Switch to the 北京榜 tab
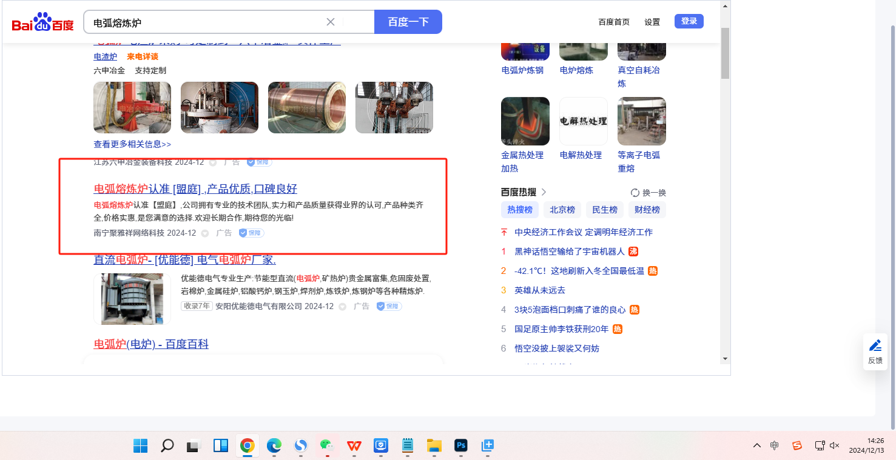896x460 pixels. tap(562, 210)
